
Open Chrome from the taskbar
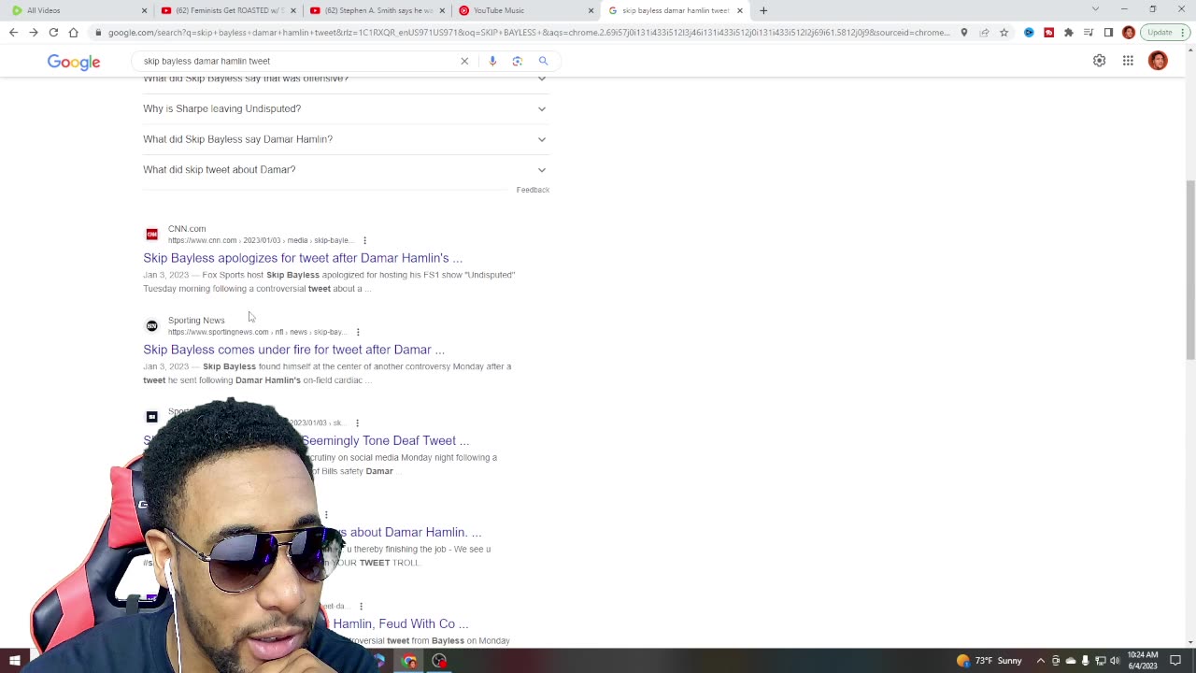click(x=409, y=661)
